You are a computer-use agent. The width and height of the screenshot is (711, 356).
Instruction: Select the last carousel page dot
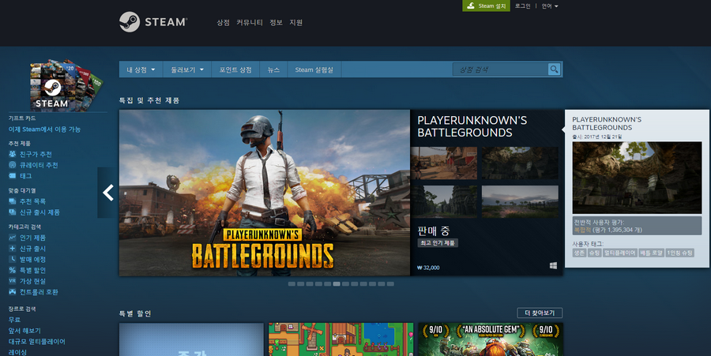390,284
